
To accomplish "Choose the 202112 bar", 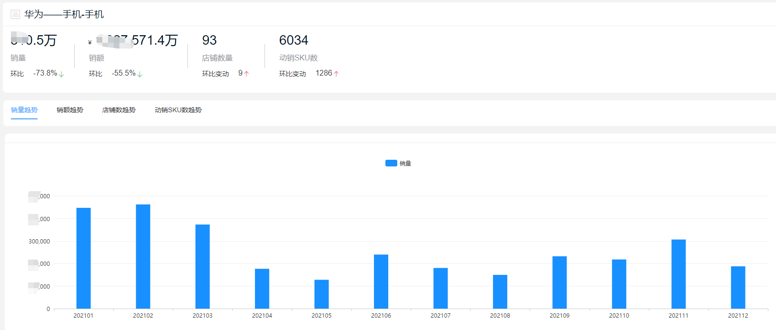I will coord(738,288).
